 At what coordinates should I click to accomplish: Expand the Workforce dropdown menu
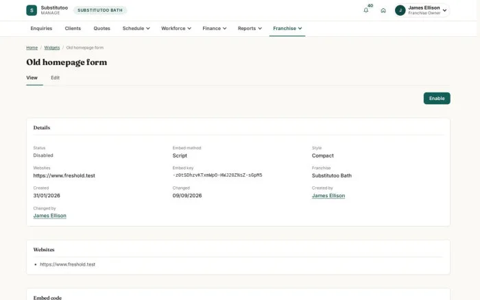pos(176,28)
